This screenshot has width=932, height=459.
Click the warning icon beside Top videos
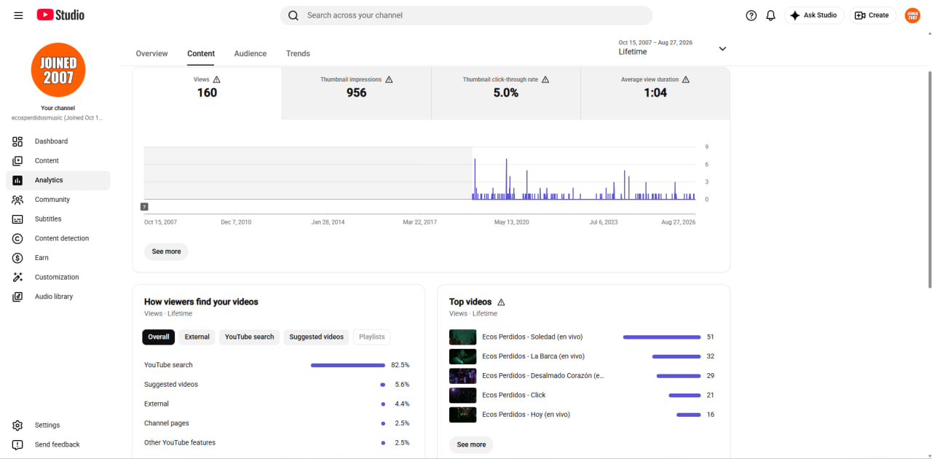click(501, 302)
